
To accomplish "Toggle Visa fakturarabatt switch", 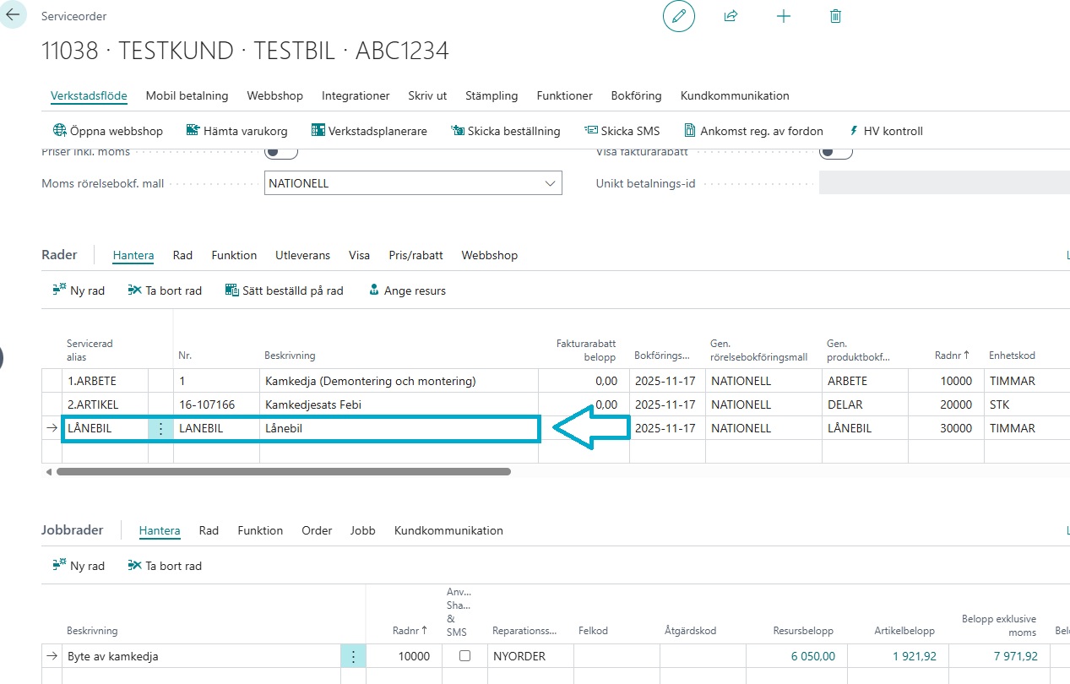I will tap(835, 153).
